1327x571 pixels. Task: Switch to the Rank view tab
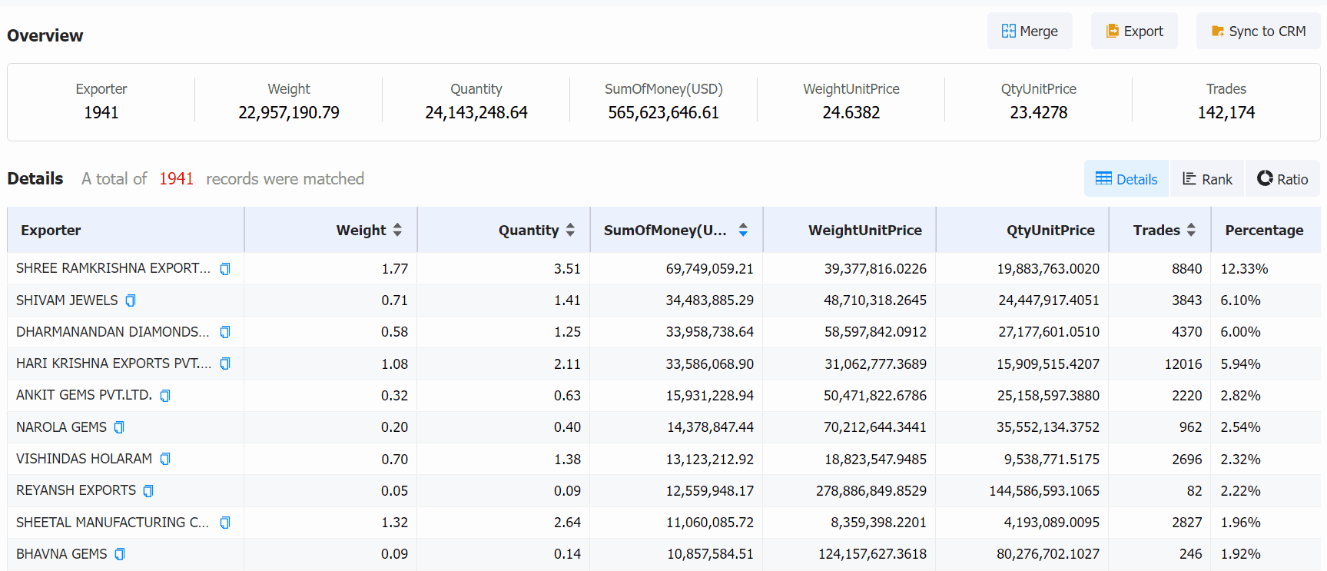pyautogui.click(x=1207, y=179)
